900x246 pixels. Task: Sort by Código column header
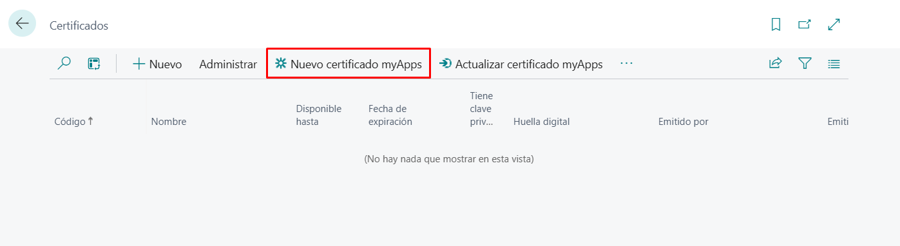[73, 122]
